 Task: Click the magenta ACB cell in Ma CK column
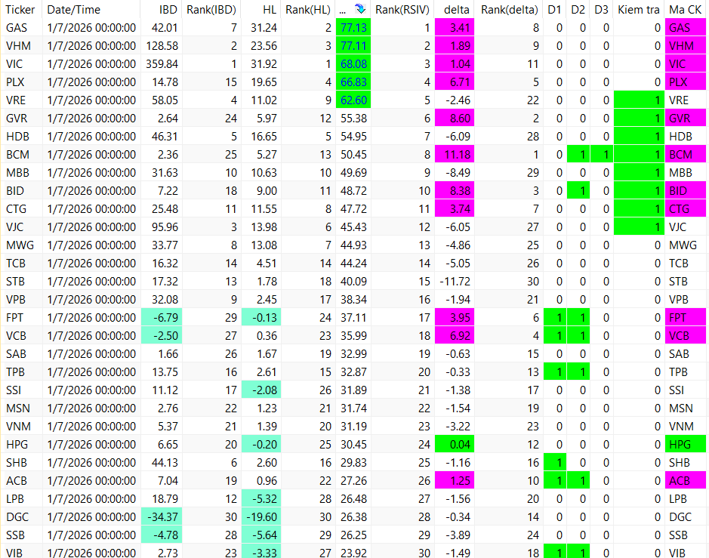pos(686,480)
